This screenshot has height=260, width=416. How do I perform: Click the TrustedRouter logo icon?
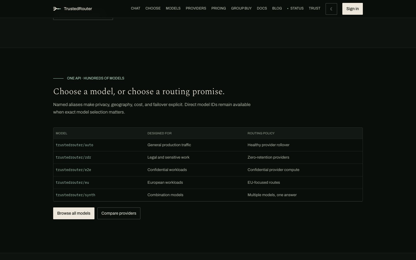click(x=57, y=9)
